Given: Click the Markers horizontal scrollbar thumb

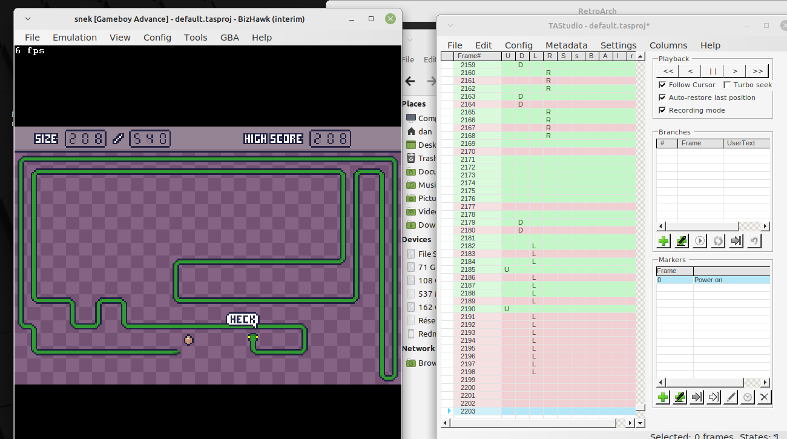Looking at the screenshot, I should (x=703, y=382).
